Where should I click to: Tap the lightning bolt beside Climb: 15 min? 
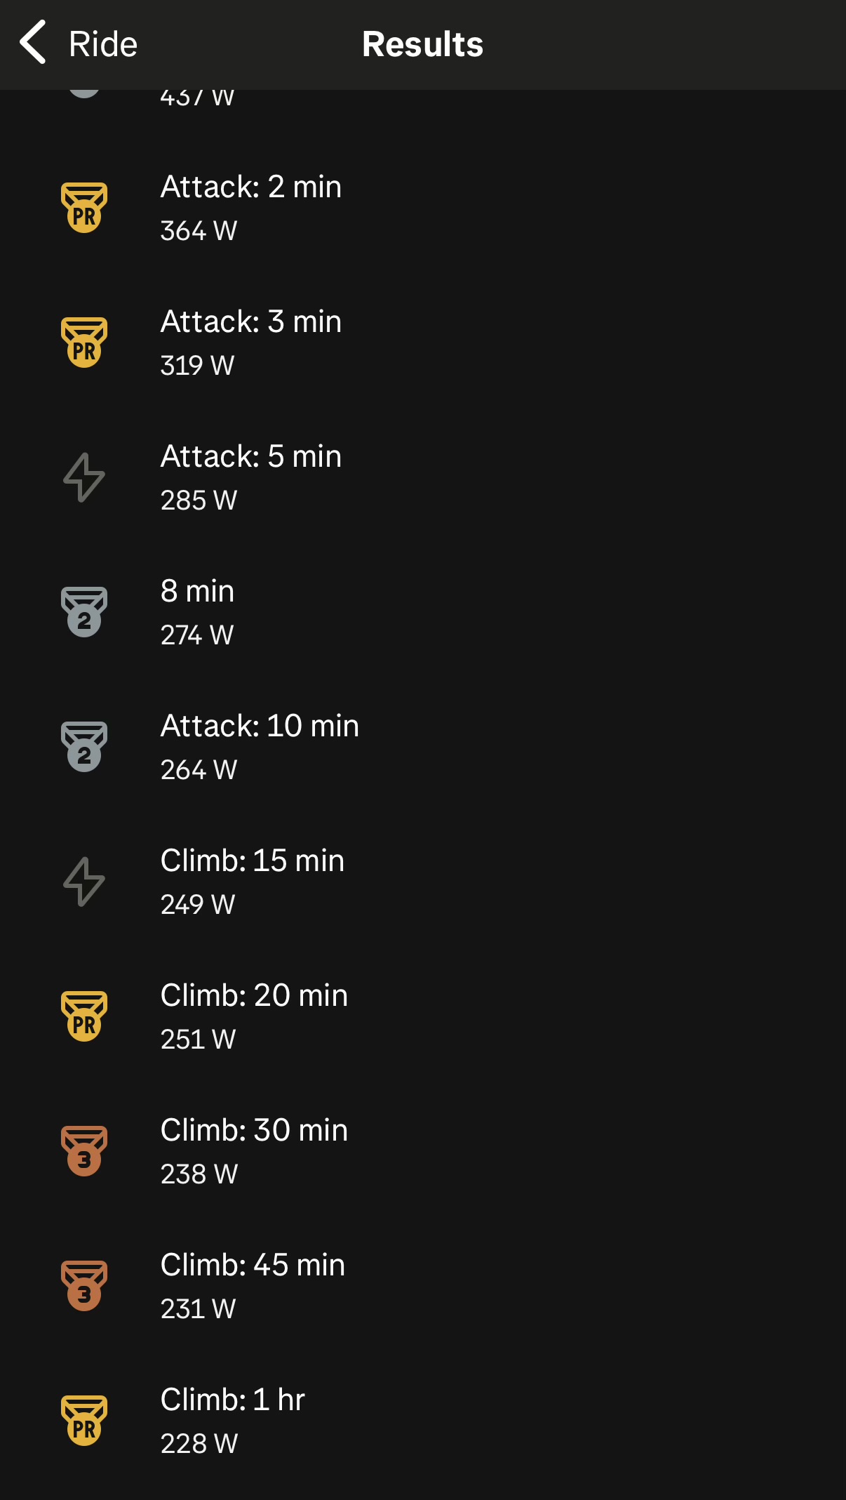pos(84,882)
